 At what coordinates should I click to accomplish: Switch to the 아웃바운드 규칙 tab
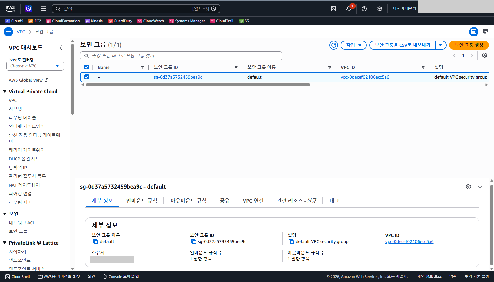(188, 201)
